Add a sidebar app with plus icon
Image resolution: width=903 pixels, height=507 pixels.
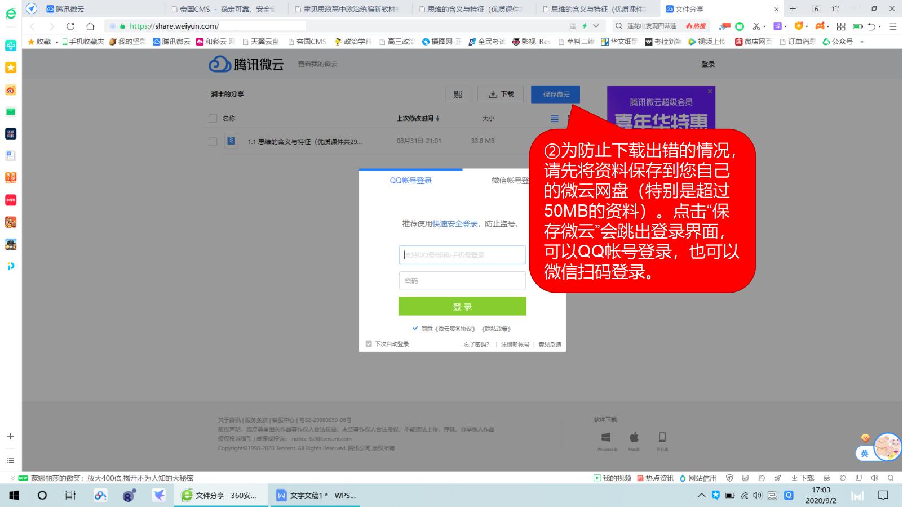10,436
